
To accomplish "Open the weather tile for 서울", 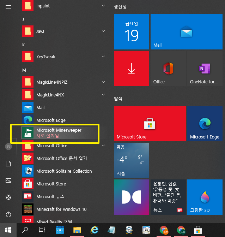I will tap(132, 160).
